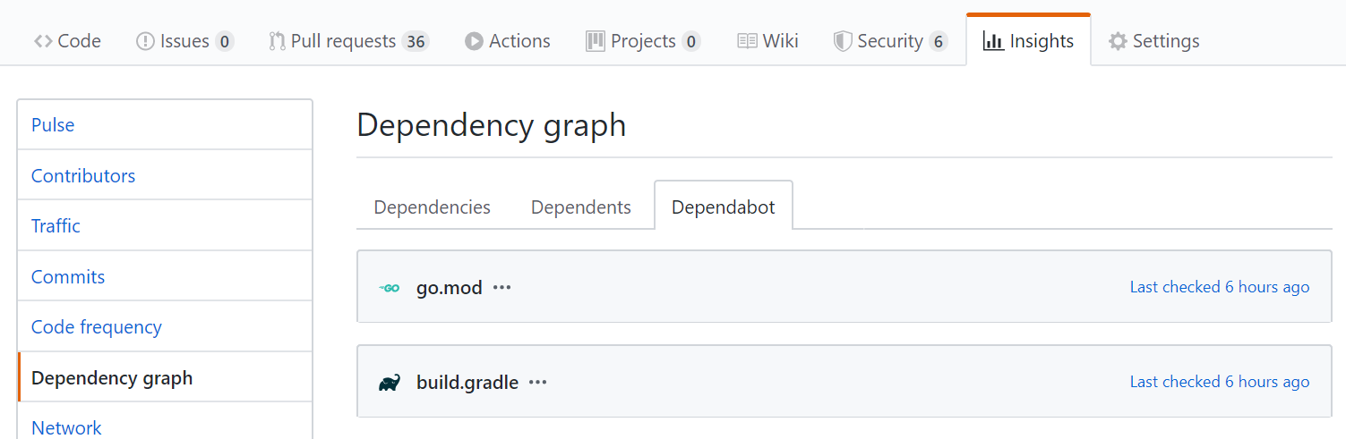Screen dimensions: 1346x439
Task: Switch to the Dependencies sub-tab
Action: click(433, 207)
